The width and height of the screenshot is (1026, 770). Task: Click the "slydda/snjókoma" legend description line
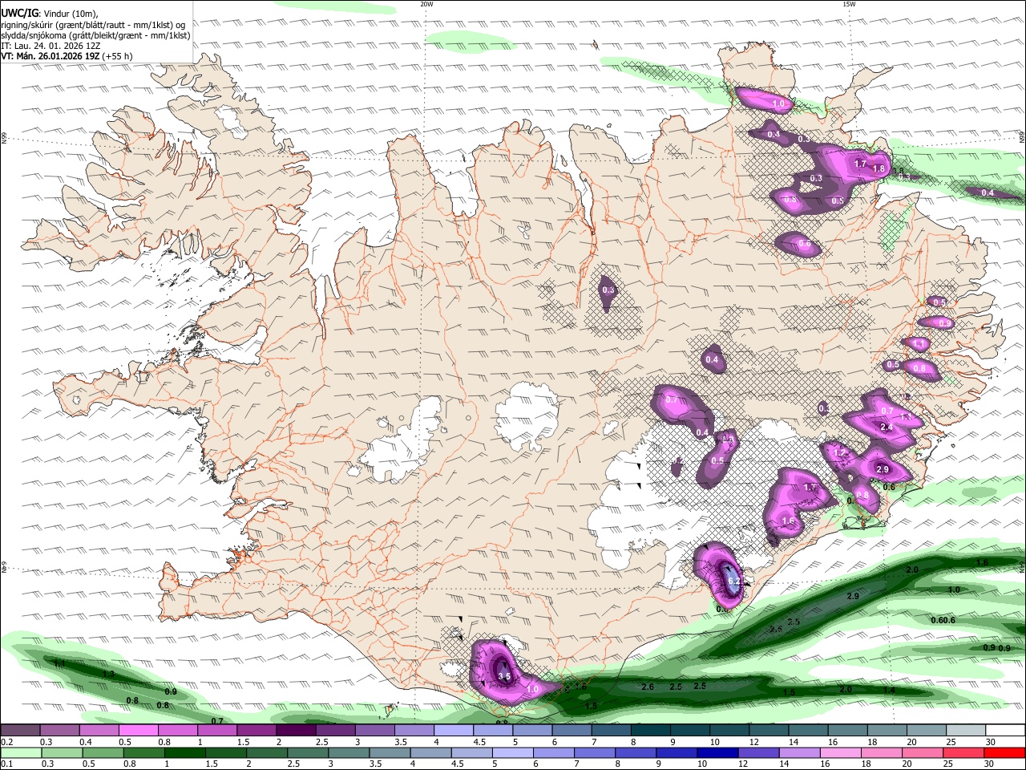(x=95, y=35)
